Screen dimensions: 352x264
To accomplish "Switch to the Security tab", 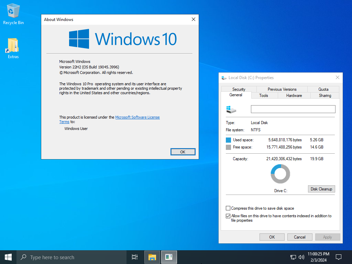I will click(239, 89).
